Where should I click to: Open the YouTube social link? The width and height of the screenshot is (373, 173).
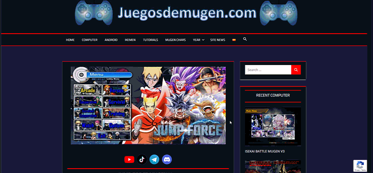point(129,159)
